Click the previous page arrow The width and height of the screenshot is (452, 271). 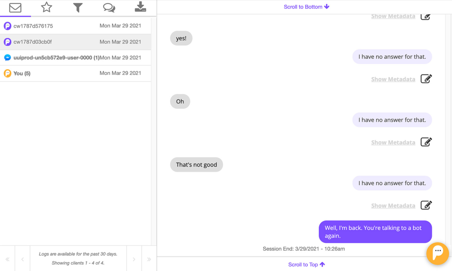(x=22, y=259)
